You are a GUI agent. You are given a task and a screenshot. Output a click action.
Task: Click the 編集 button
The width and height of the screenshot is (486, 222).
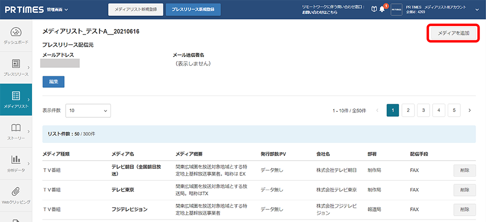coord(53,82)
